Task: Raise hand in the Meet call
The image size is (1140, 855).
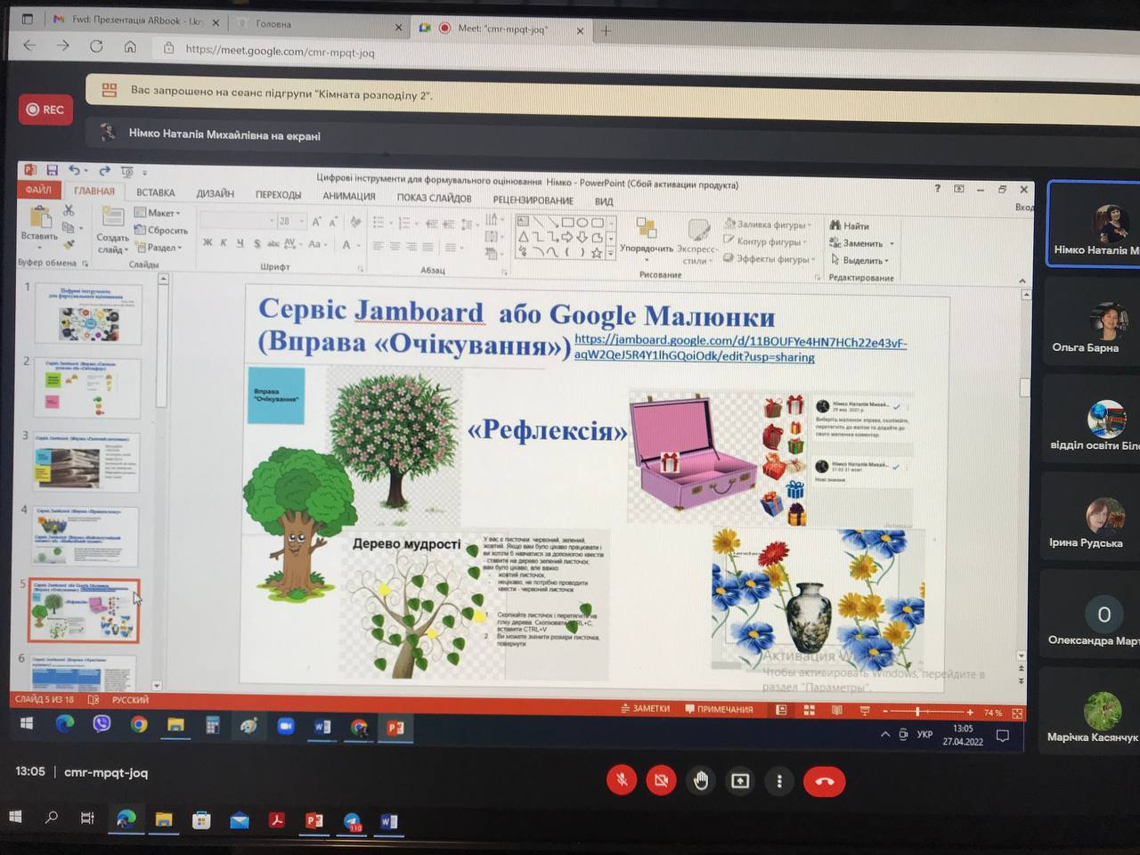Action: click(x=701, y=781)
